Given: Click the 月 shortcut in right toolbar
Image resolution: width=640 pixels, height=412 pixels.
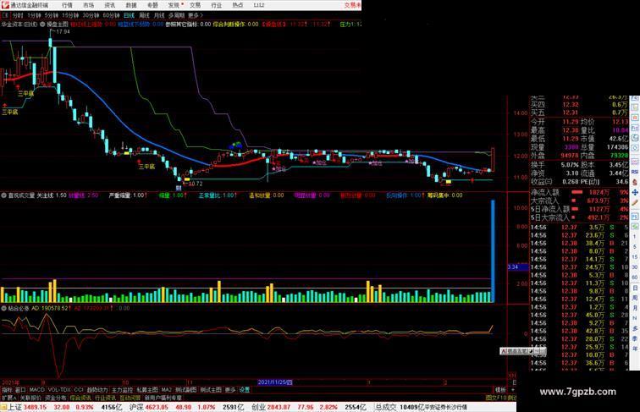Looking at the screenshot, I should coord(635,309).
